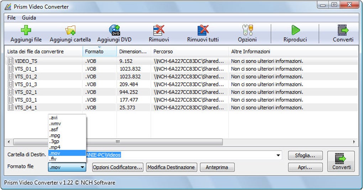Click Rimuovi icon in toolbar

[159, 30]
